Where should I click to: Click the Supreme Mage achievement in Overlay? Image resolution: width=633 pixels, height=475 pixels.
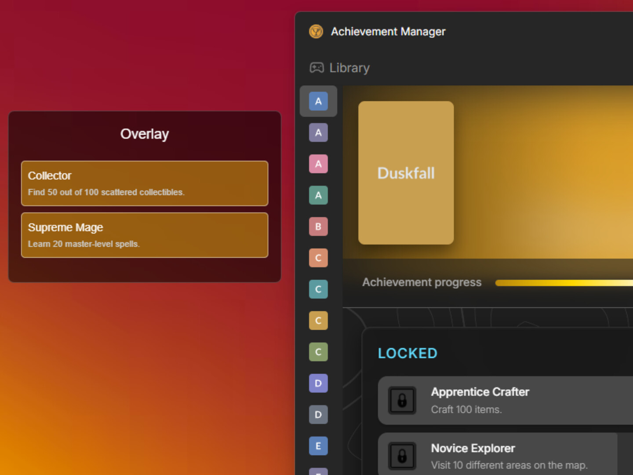tap(144, 235)
